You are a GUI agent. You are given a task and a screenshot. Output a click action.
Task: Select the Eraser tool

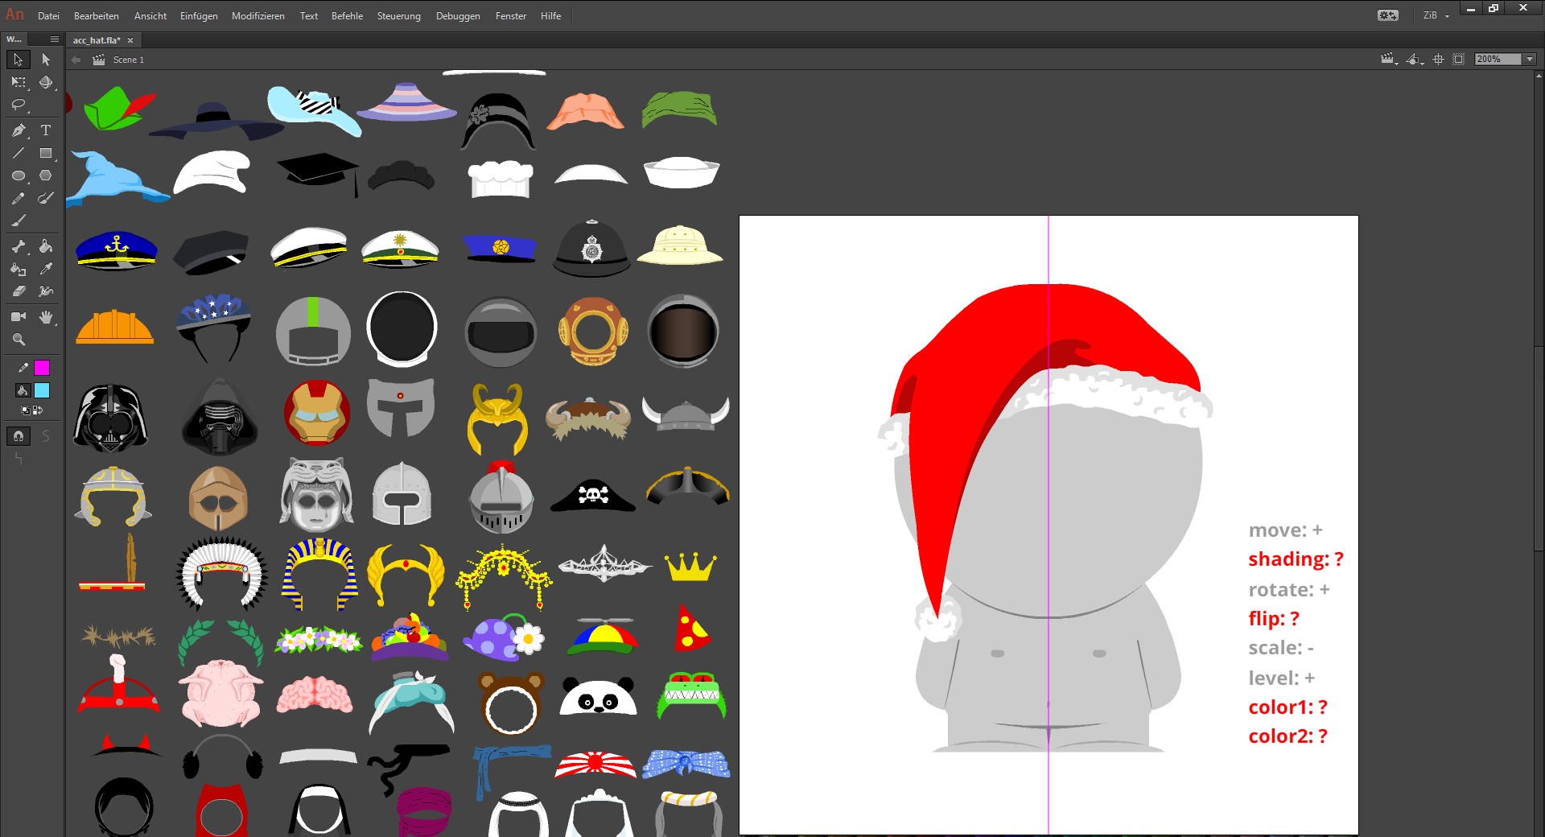pos(19,291)
